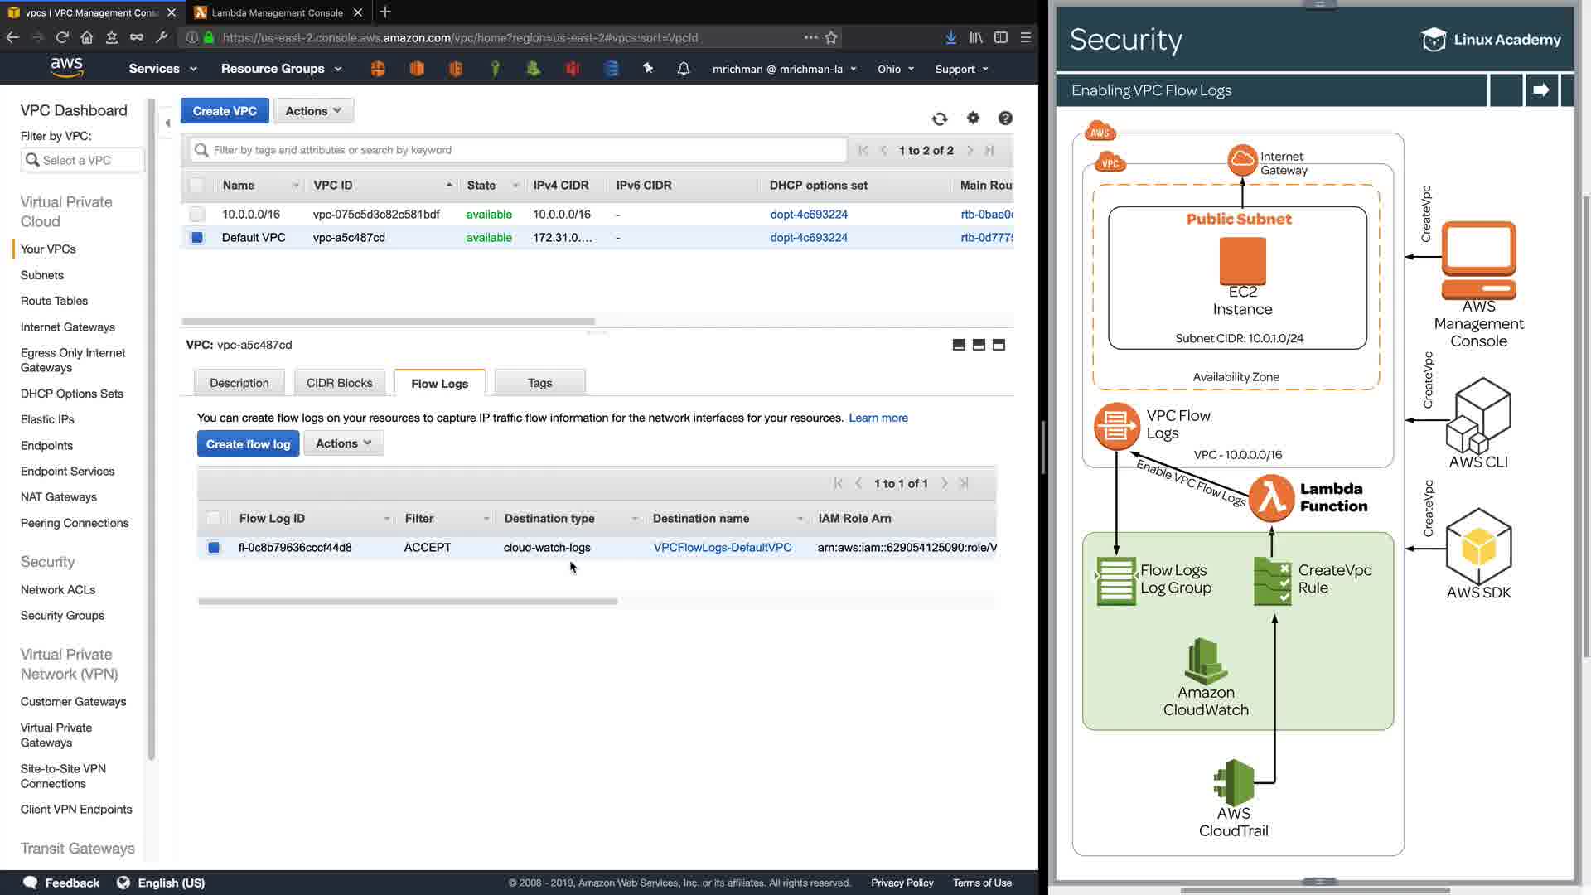Screen dimensions: 1591x895
Task: Open VPC table settings gear
Action: (973, 119)
